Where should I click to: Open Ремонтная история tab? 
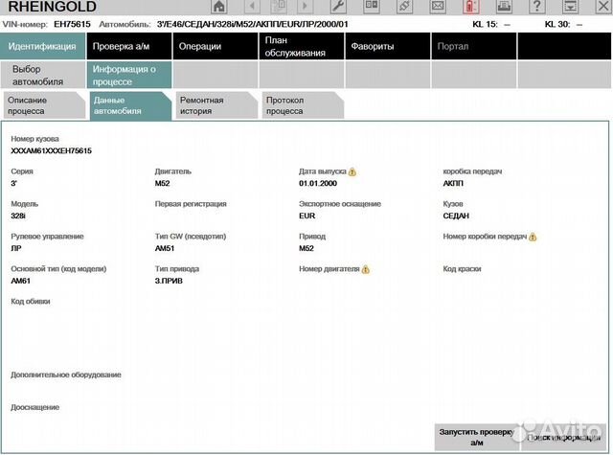click(x=216, y=105)
